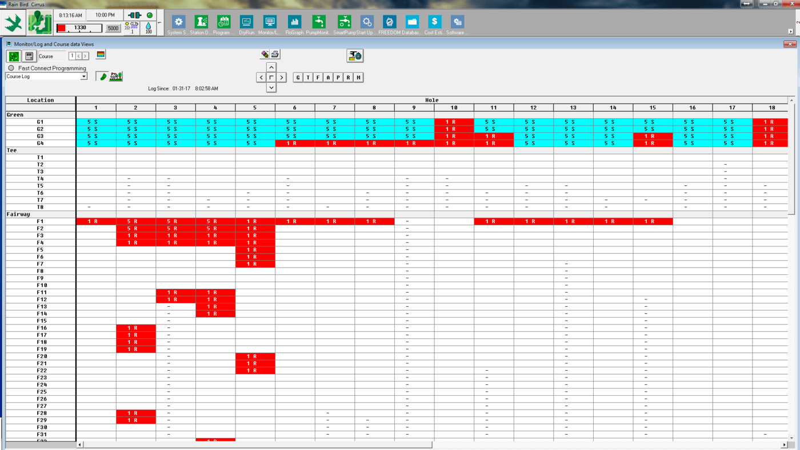This screenshot has width=800, height=450.
Task: Open the Database module in toolbar
Action: click(x=412, y=23)
